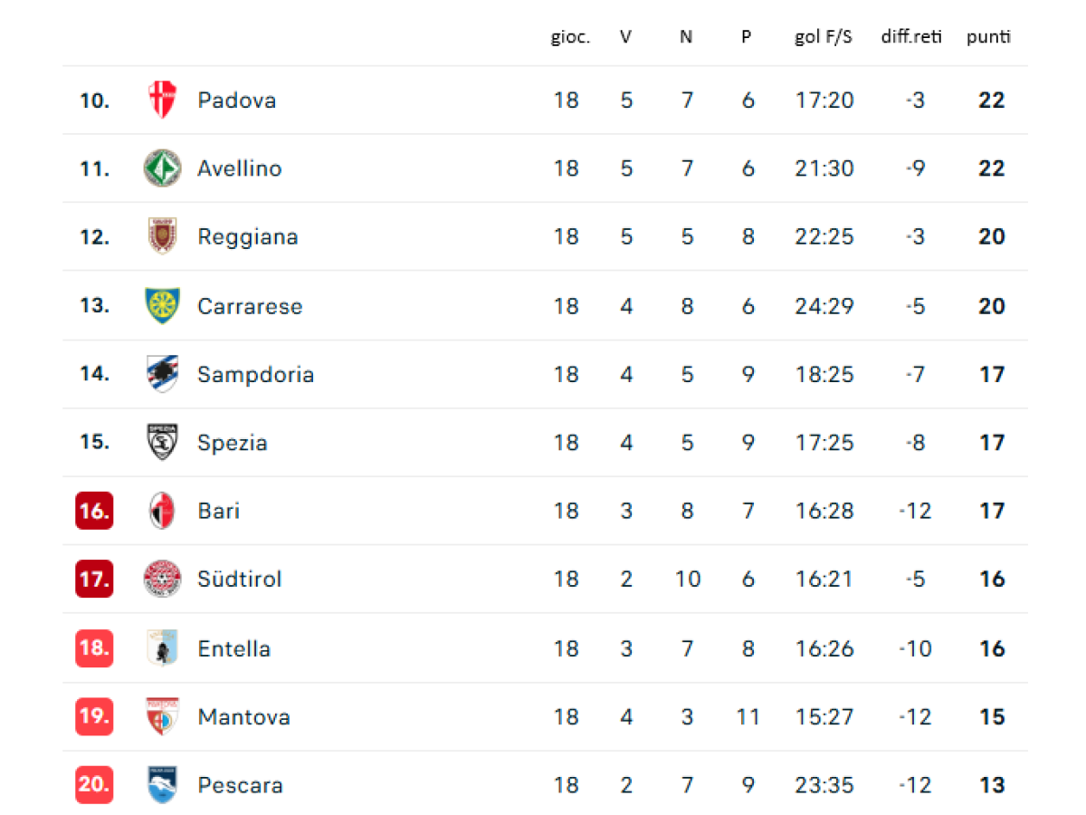
Task: Click the Südtirol club crest
Action: [x=163, y=579]
